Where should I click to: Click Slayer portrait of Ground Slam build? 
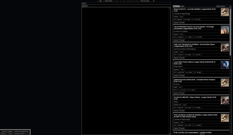[x=225, y=47]
